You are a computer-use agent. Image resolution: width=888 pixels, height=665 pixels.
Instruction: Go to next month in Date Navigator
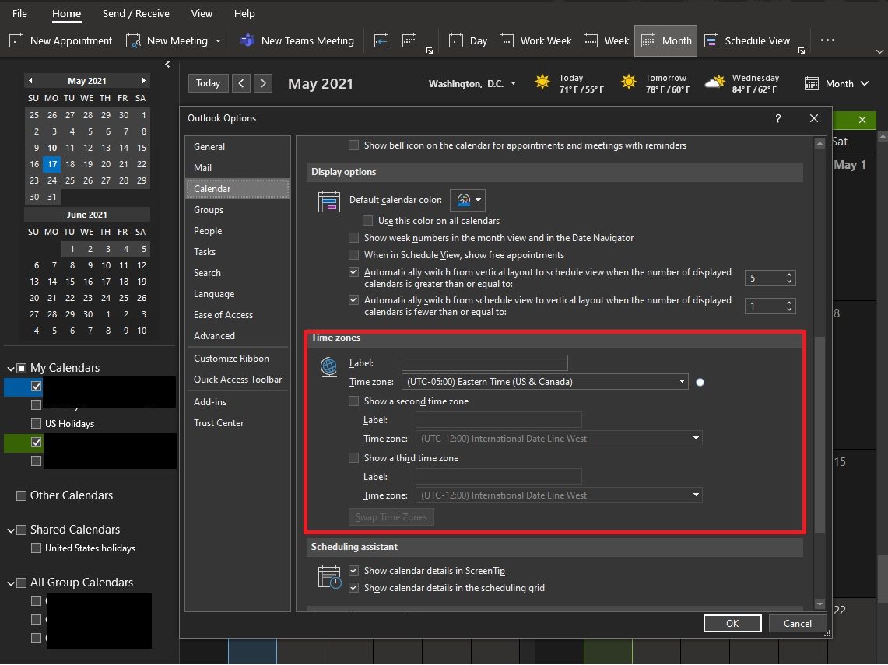[x=143, y=81]
